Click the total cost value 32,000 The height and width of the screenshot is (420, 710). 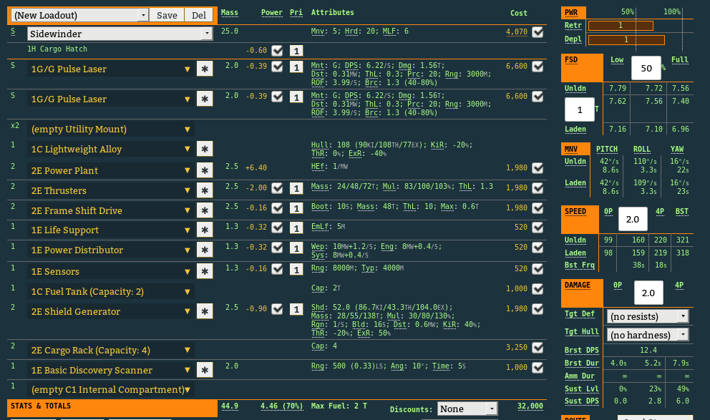(530, 406)
